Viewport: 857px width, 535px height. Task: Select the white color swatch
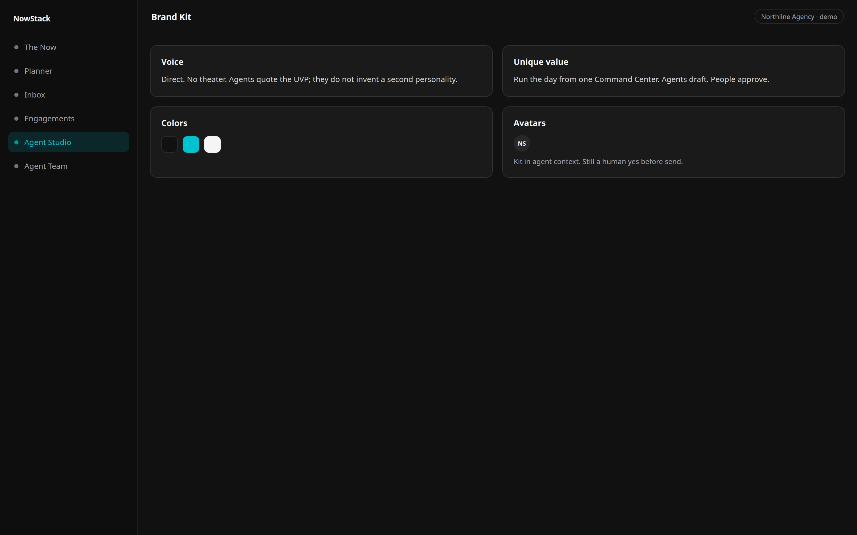pos(212,144)
